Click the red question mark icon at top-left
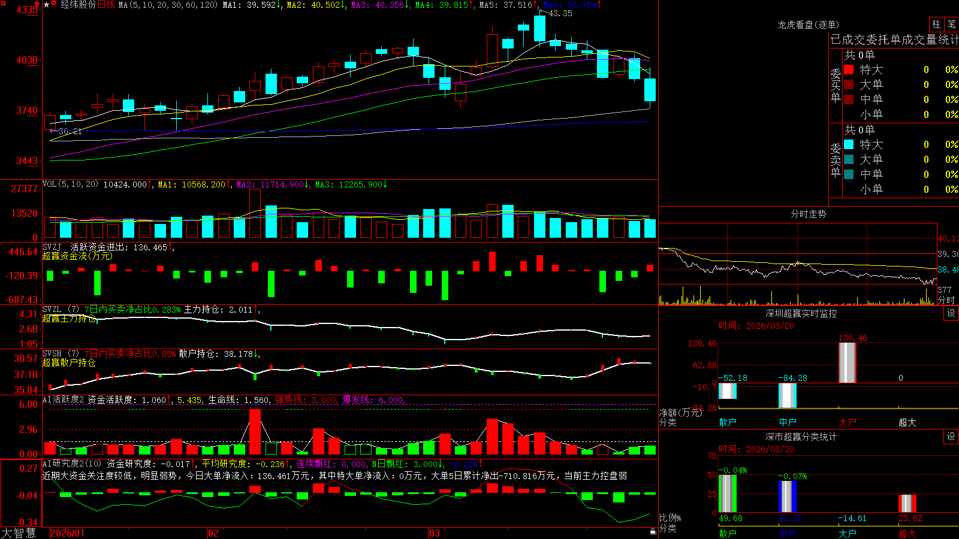The width and height of the screenshot is (959, 539). [x=37, y=4]
